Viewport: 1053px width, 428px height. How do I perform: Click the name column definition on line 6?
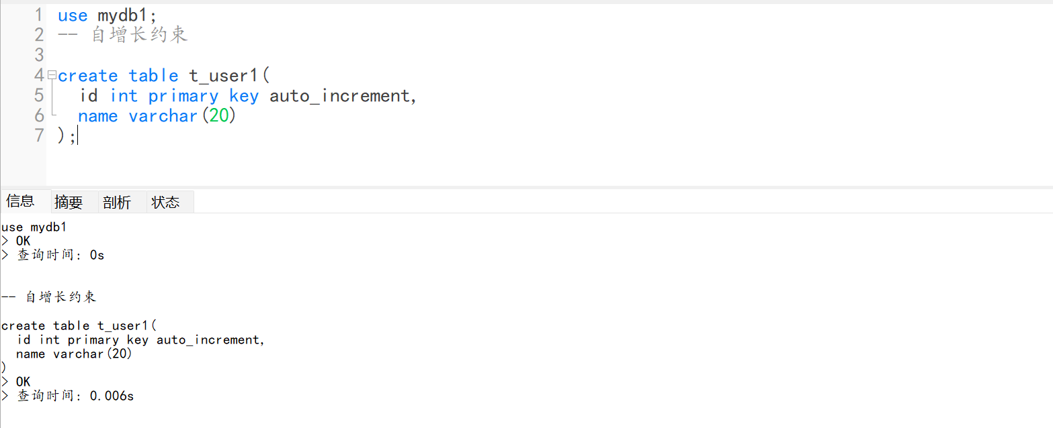(98, 115)
